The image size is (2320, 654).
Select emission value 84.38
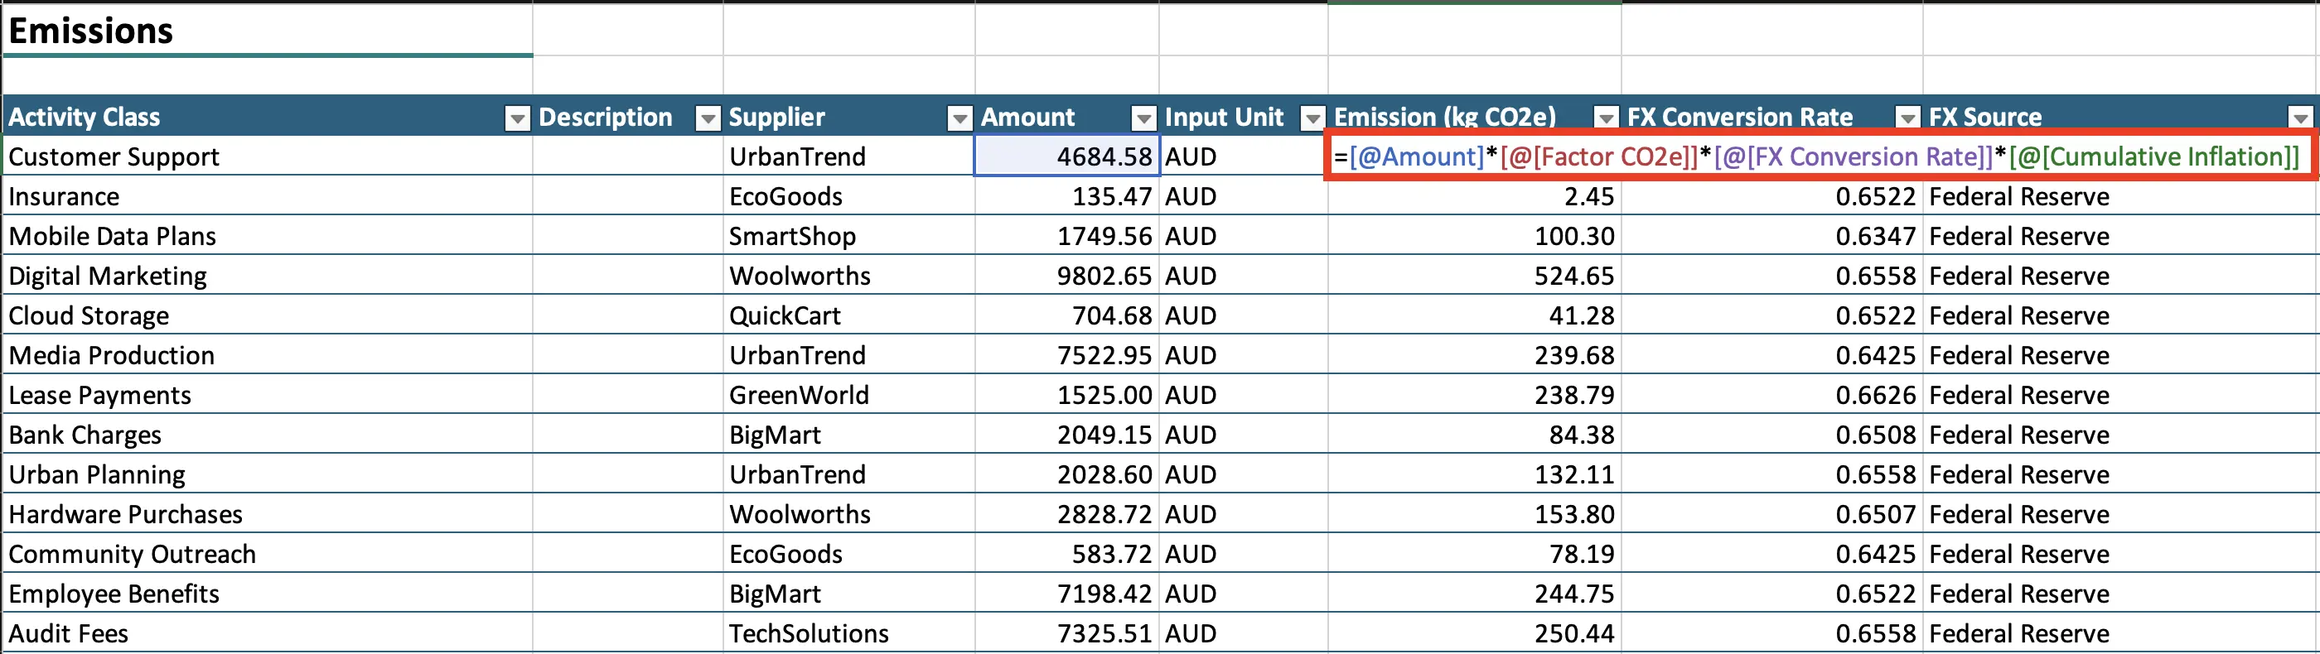tap(1474, 435)
